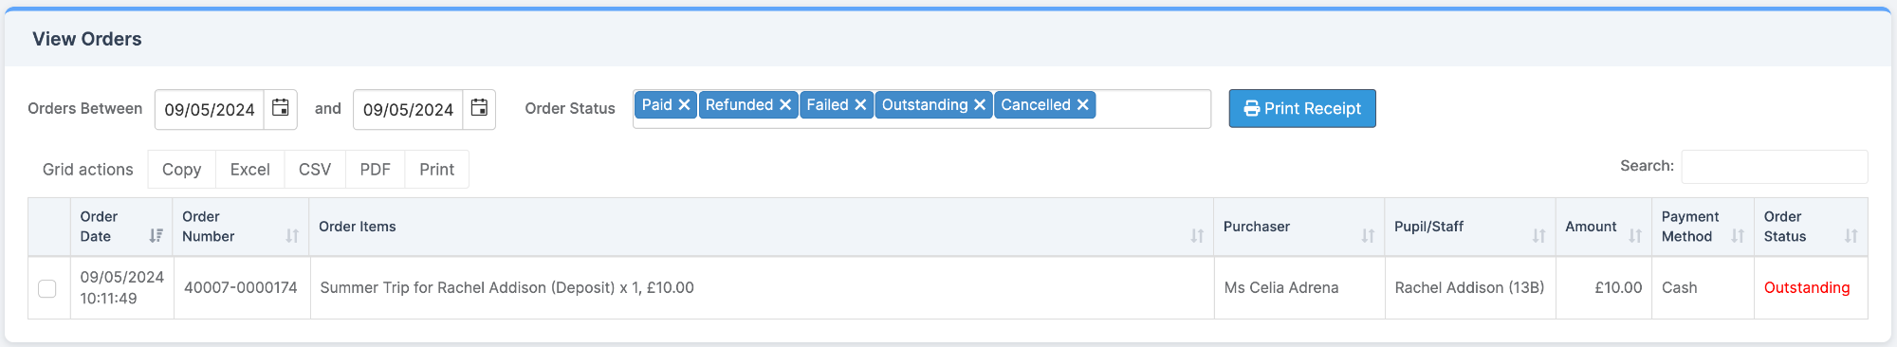Screen dimensions: 1897x347
Task: Remove the Outstanding status filter tag
Action: pos(980,105)
